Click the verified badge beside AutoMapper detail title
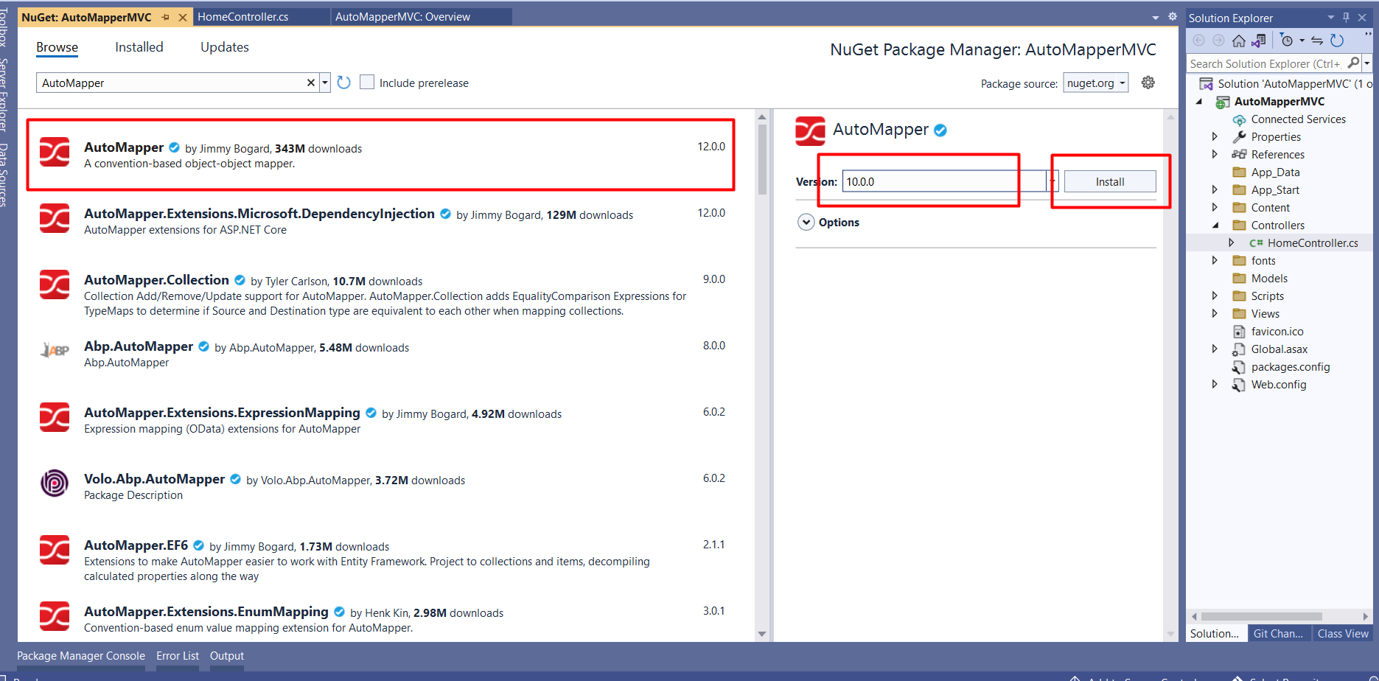Image resolution: width=1379 pixels, height=681 pixels. pyautogui.click(x=940, y=130)
